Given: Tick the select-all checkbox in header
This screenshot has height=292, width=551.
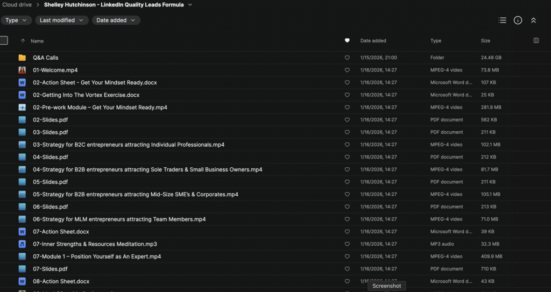Looking at the screenshot, I should pyautogui.click(x=4, y=40).
